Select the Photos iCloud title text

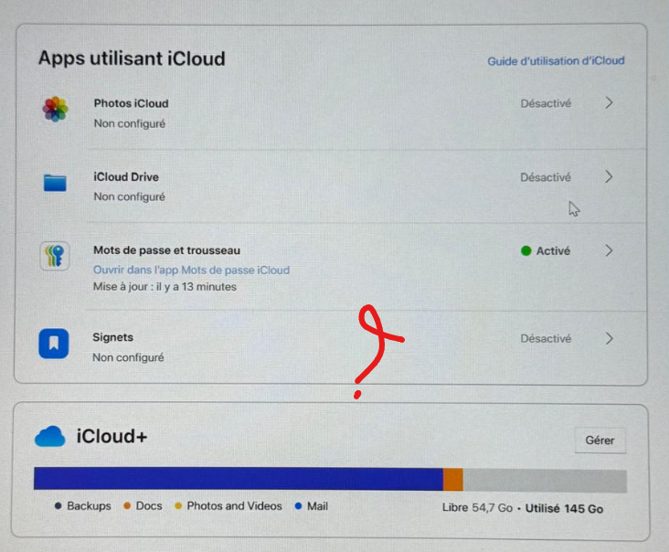click(x=131, y=103)
